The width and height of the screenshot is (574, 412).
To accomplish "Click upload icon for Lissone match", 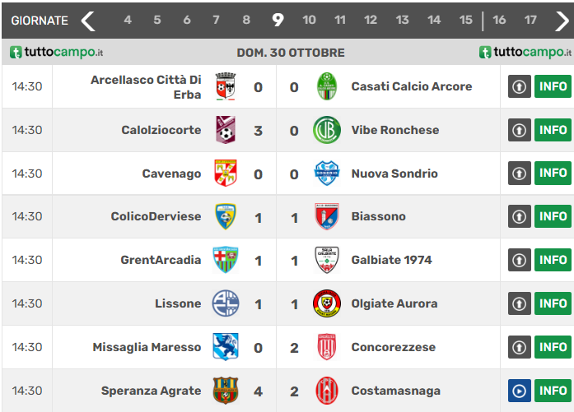I will [x=519, y=303].
